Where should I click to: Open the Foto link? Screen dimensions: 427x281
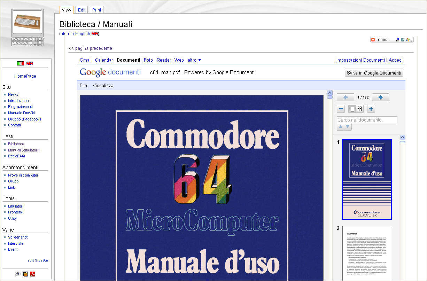148,60
